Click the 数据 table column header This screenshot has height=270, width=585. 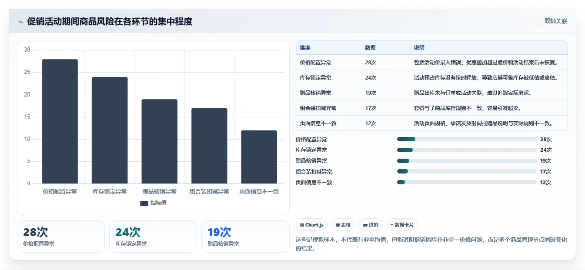pyautogui.click(x=370, y=48)
